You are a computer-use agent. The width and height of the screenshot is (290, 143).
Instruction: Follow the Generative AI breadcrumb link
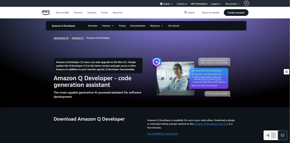click(61, 38)
